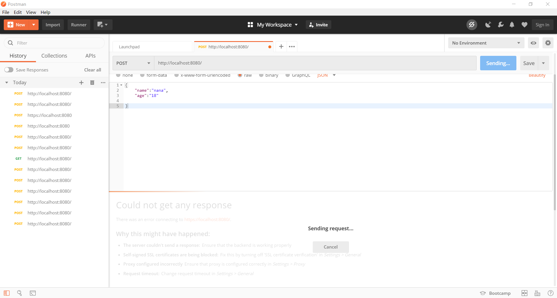Open the sync status offline icon
557x298 pixels.
tap(472, 25)
